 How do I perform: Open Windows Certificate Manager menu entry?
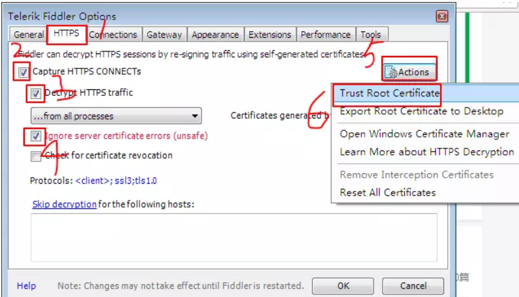pos(425,134)
